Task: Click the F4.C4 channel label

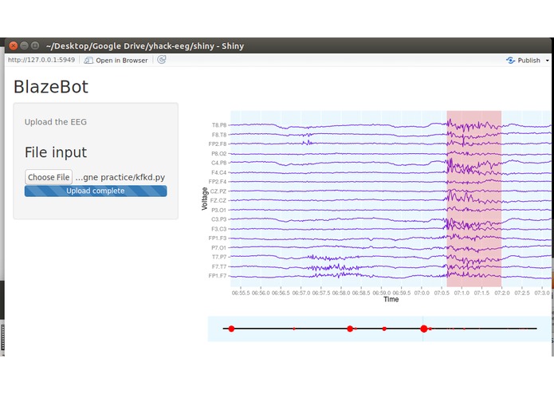Action: click(218, 172)
